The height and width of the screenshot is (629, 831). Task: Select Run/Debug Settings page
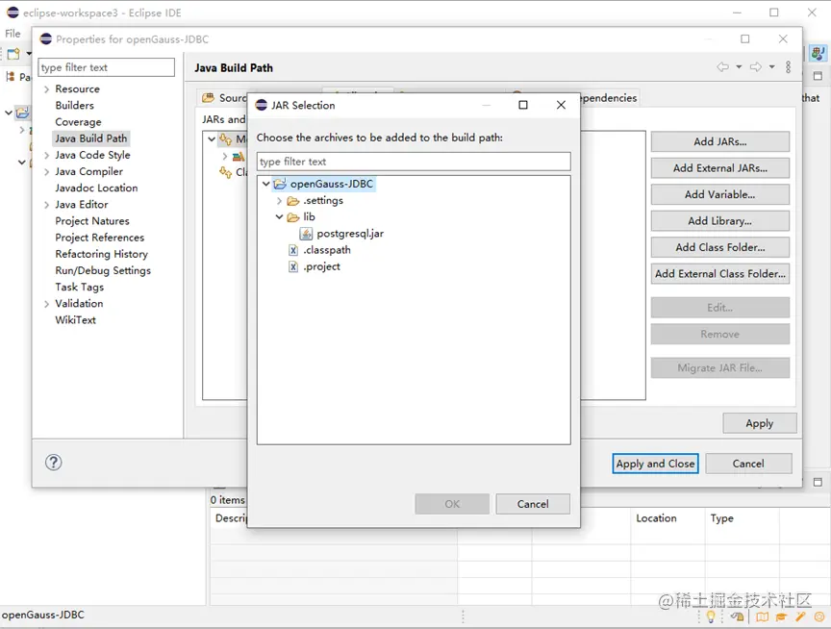click(103, 270)
